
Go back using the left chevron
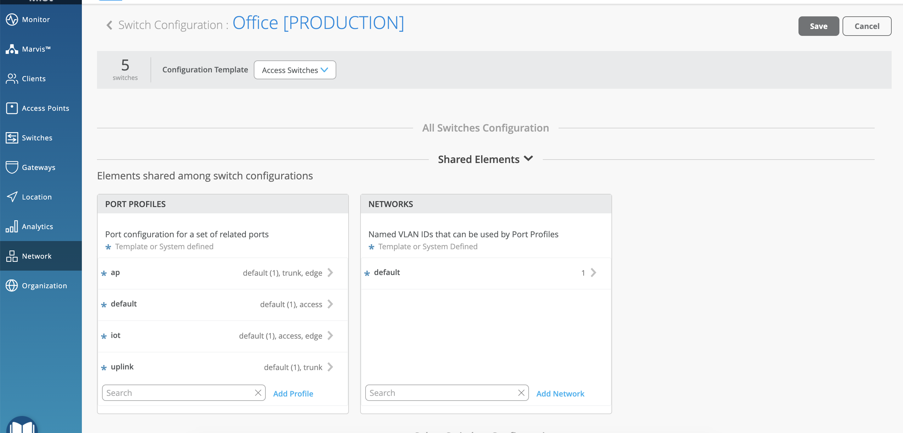[x=109, y=25]
